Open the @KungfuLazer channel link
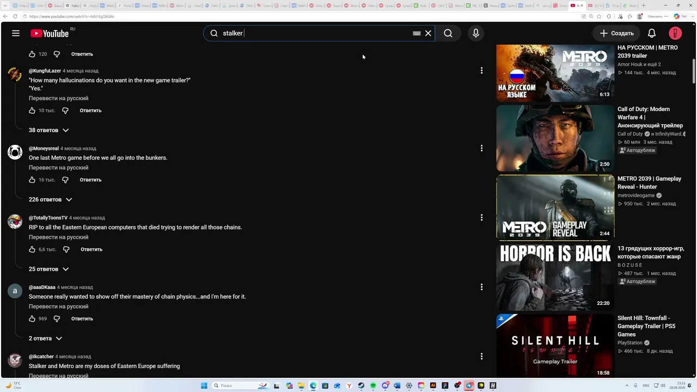 pyautogui.click(x=45, y=71)
